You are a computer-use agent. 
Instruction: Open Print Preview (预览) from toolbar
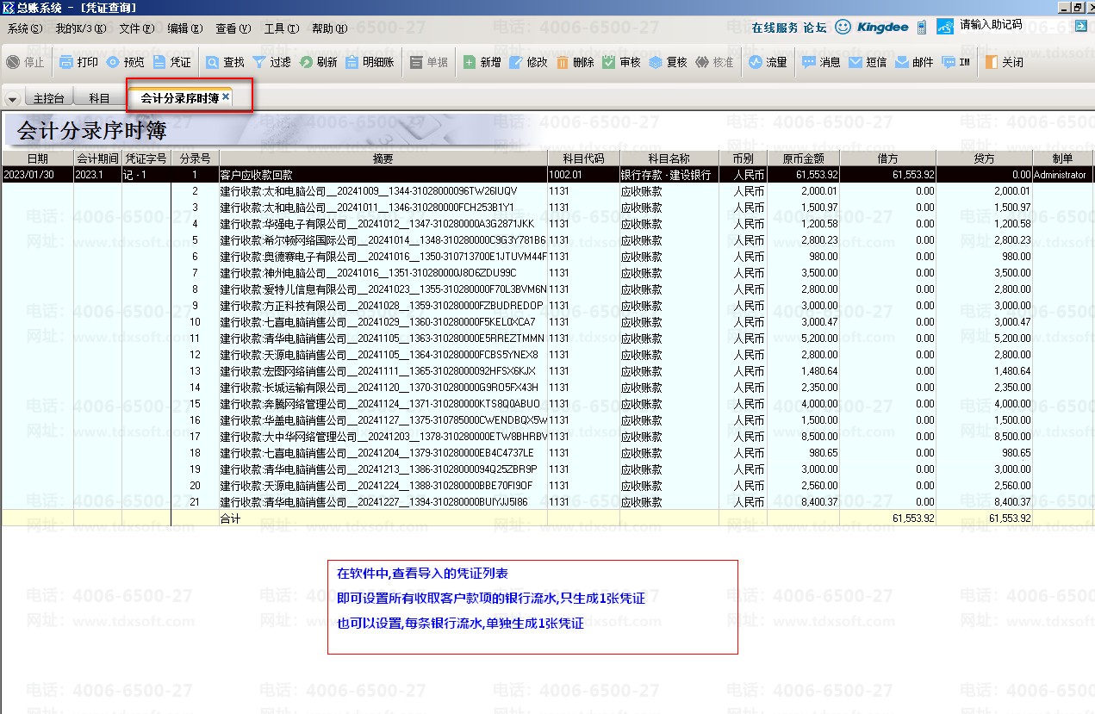[x=125, y=62]
